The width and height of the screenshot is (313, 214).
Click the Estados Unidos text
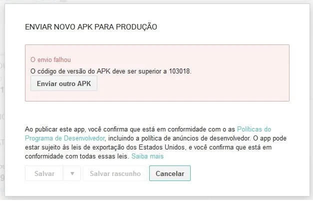click(161, 147)
